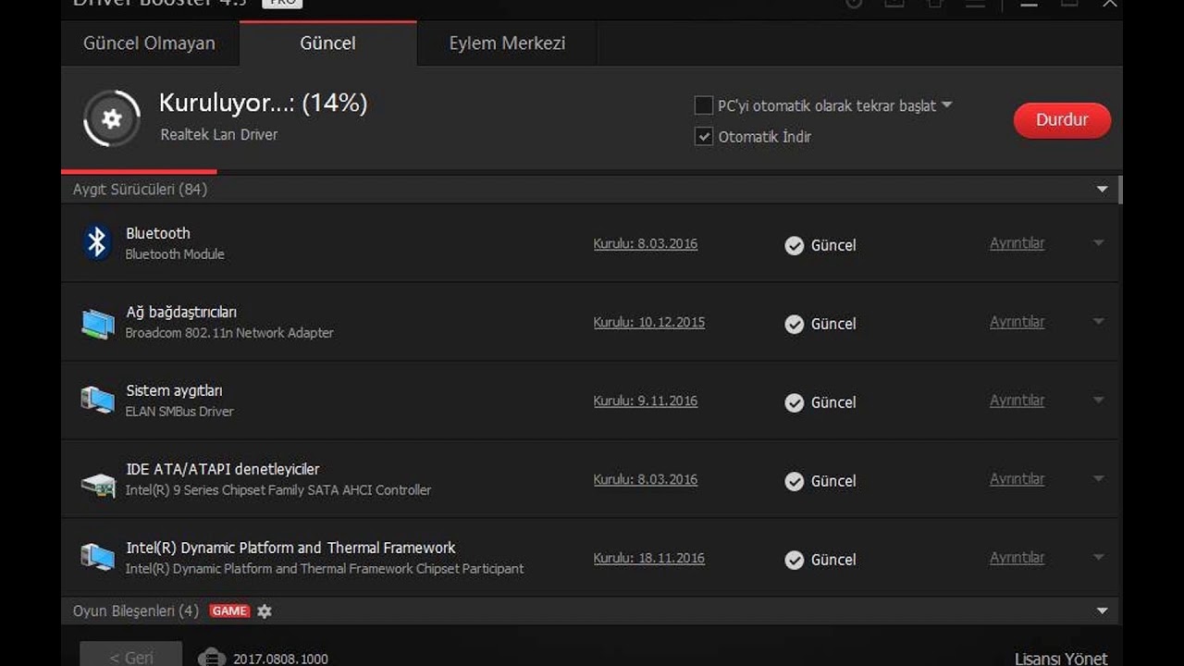Image resolution: width=1184 pixels, height=666 pixels.
Task: Open Ayrıntılar for the SATA AHCI Controller
Action: pos(1017,479)
